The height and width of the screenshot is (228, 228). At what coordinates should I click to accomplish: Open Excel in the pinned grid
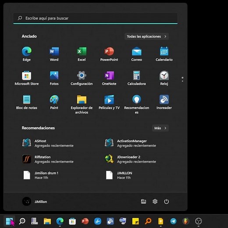tap(82, 54)
